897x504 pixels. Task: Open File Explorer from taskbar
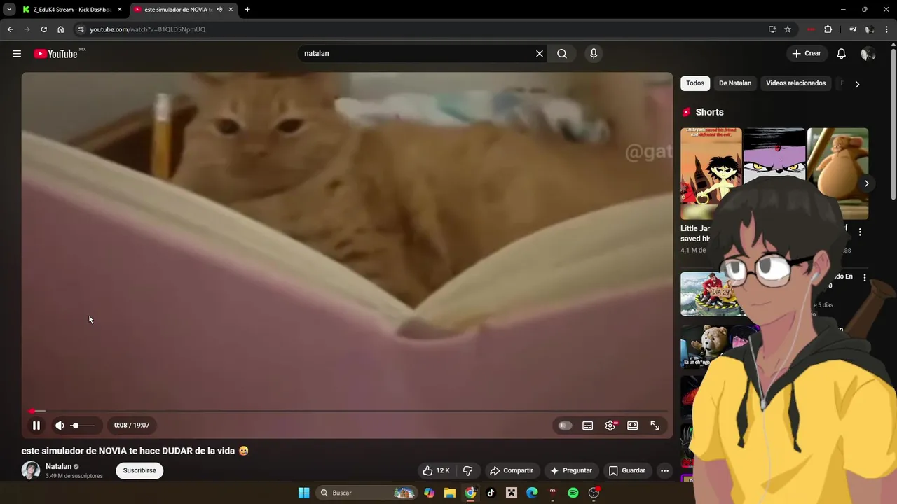coord(450,493)
